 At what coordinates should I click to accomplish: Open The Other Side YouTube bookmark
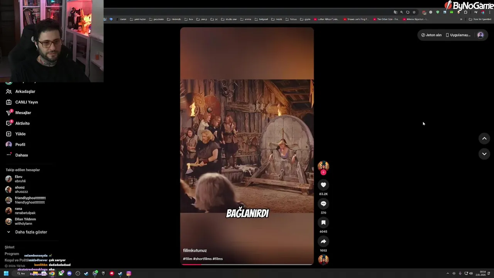tap(386, 19)
